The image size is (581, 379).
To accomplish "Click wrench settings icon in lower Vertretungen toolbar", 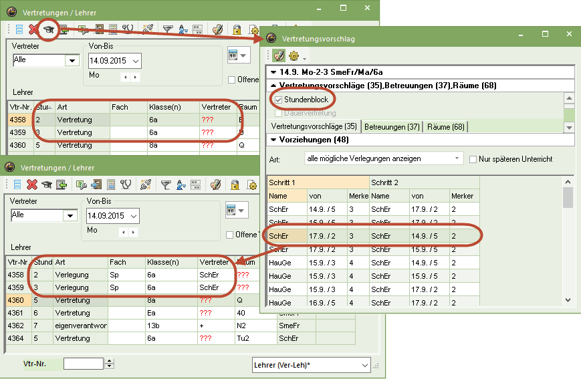I will point(81,184).
